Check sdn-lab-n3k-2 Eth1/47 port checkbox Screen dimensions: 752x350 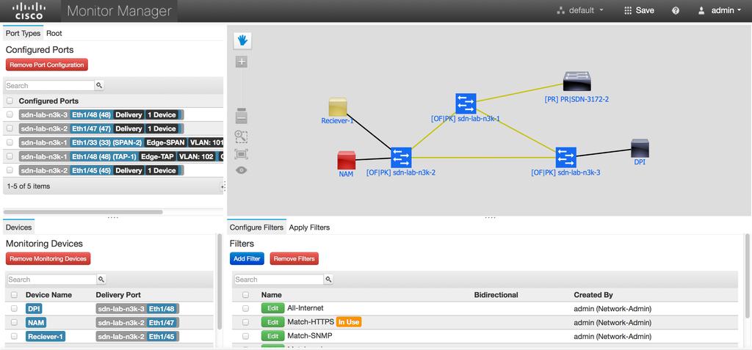tap(10, 128)
